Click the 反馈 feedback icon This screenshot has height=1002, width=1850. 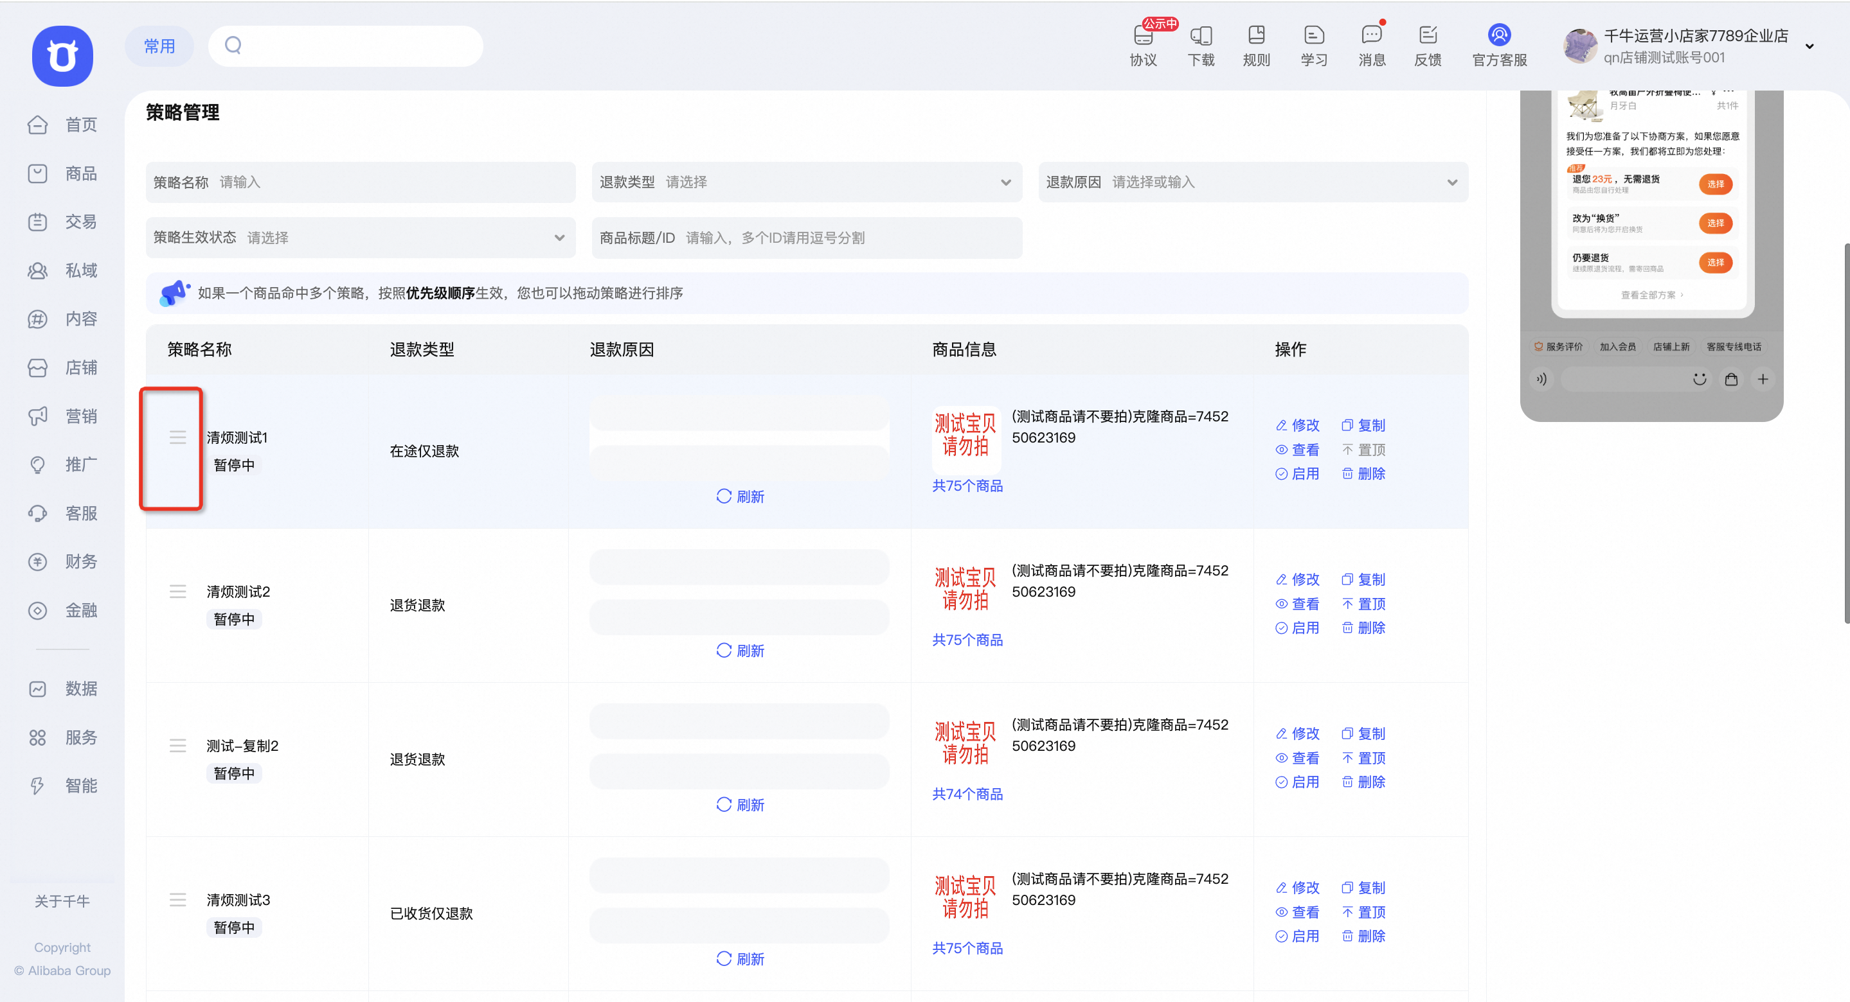click(1428, 44)
